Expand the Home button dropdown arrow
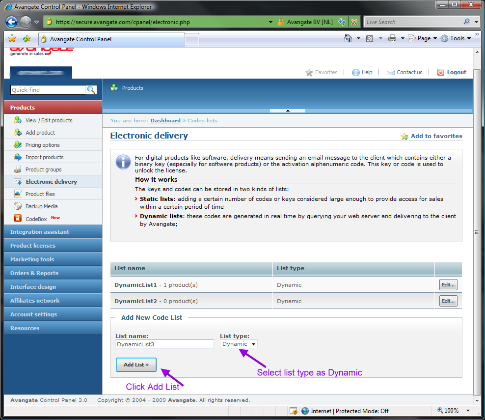Image resolution: width=485 pixels, height=420 pixels. pos(358,38)
